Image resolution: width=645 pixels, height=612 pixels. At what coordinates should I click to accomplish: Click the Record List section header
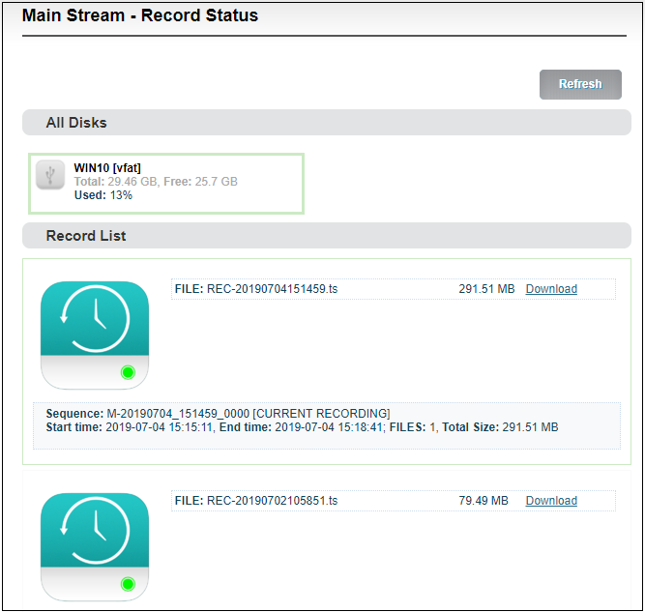point(326,235)
